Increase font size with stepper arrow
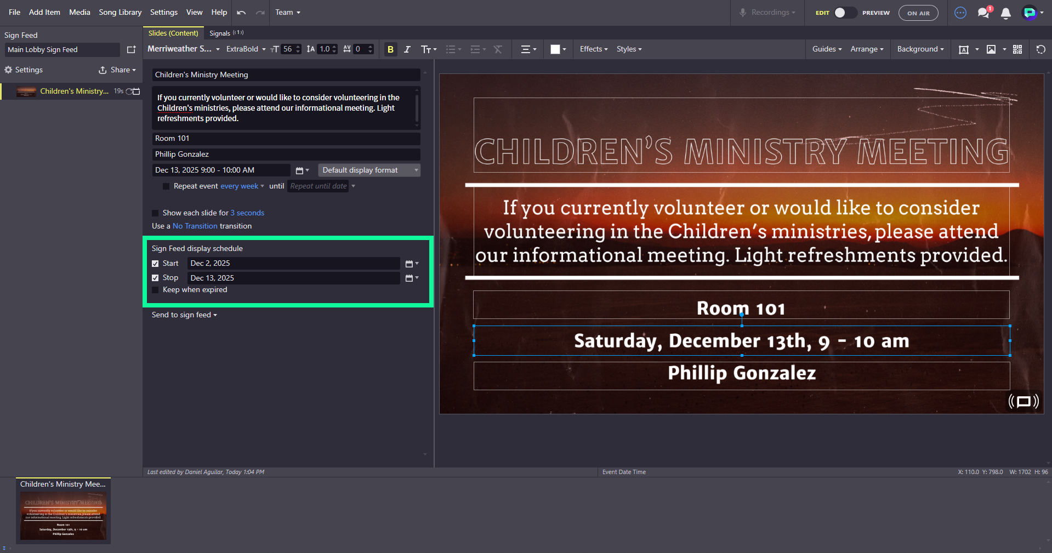Screen dimensions: 1052x553 pyautogui.click(x=298, y=47)
